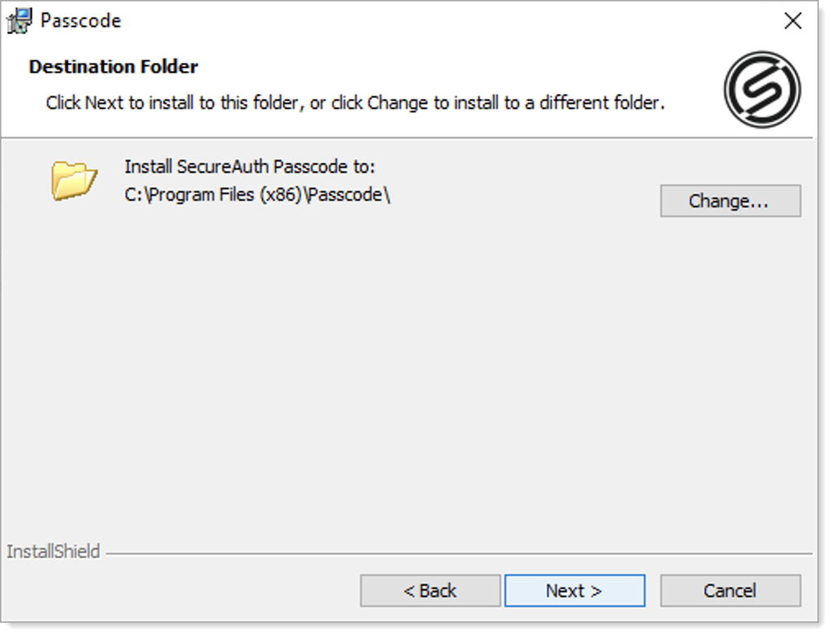Click the Passcode window title text
The image size is (831, 635).
click(x=80, y=20)
